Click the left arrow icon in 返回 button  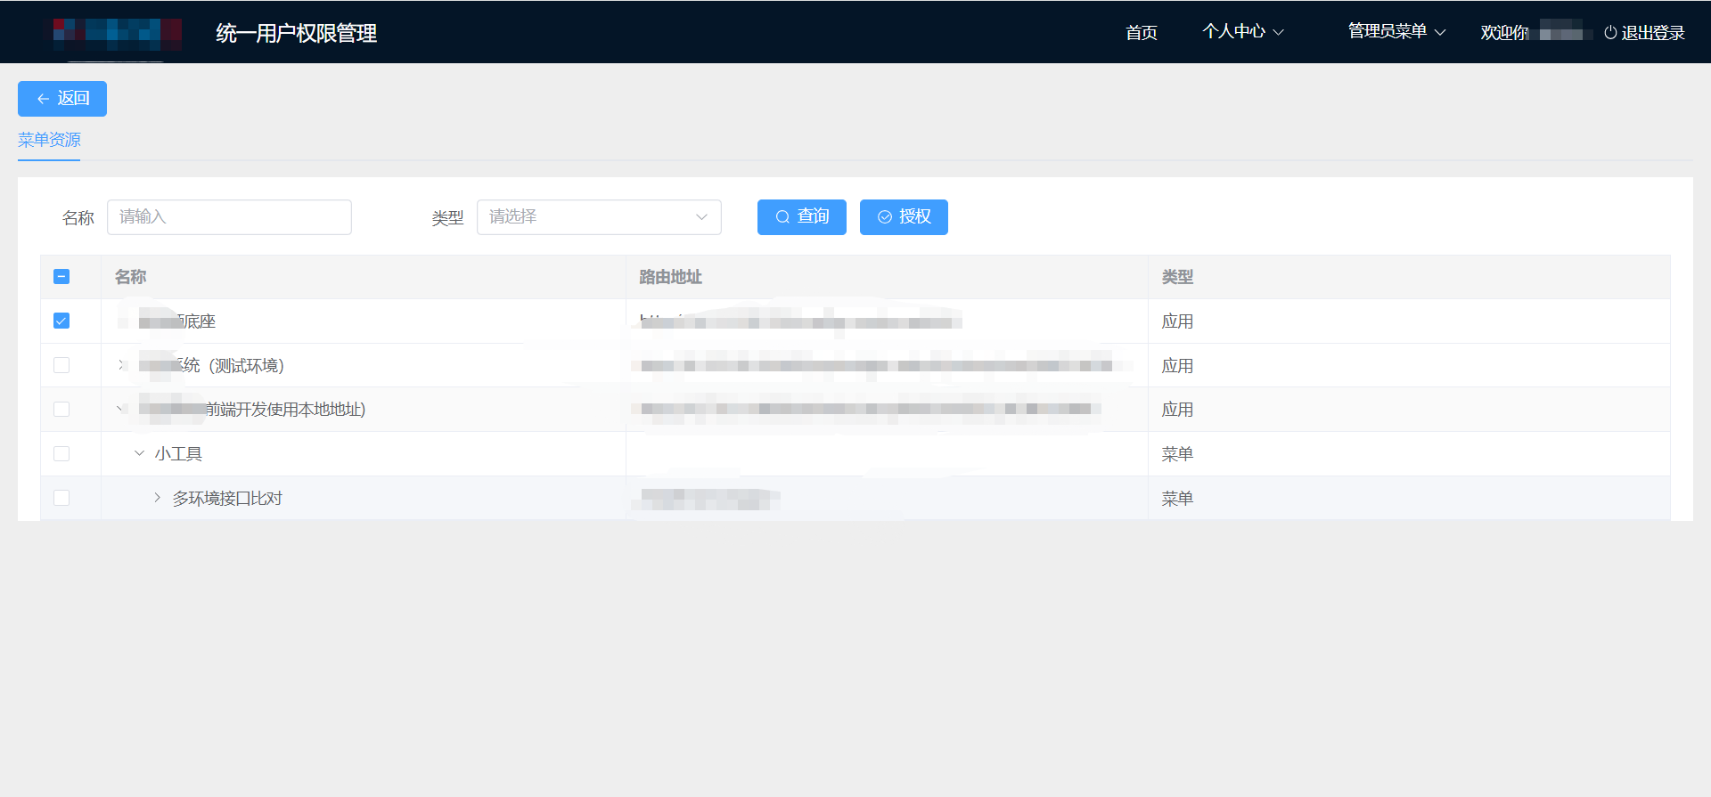click(43, 99)
